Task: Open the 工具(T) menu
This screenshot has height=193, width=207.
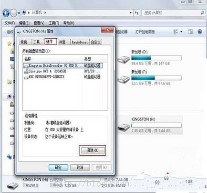Action: (x=54, y=23)
